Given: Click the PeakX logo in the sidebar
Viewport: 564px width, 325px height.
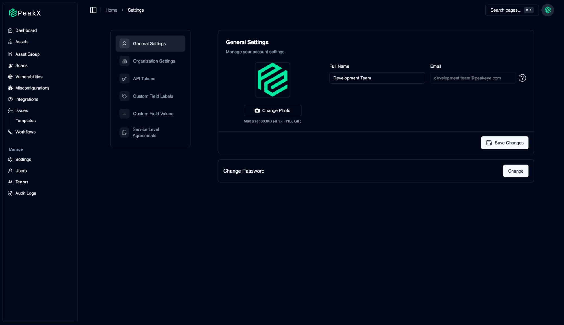Looking at the screenshot, I should click(x=25, y=13).
